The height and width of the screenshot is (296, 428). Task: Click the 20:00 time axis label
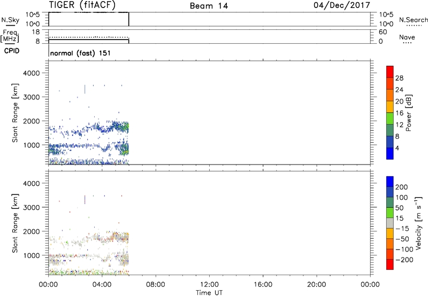coord(317,285)
